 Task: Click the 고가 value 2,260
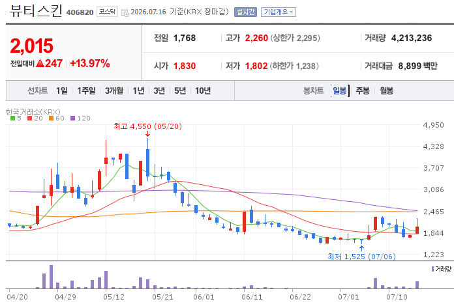pos(256,38)
